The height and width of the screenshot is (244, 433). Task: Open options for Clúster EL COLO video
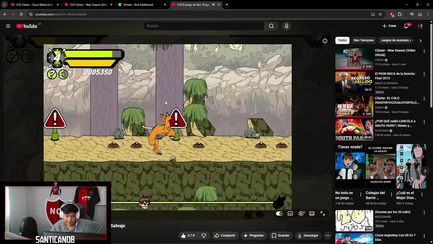point(424,99)
